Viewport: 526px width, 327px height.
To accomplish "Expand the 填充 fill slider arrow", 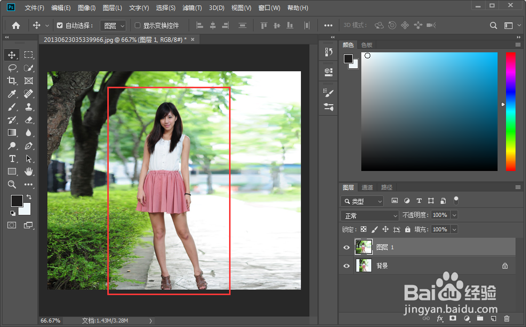I will pos(454,229).
